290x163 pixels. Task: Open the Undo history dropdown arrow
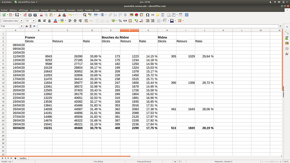73,15
